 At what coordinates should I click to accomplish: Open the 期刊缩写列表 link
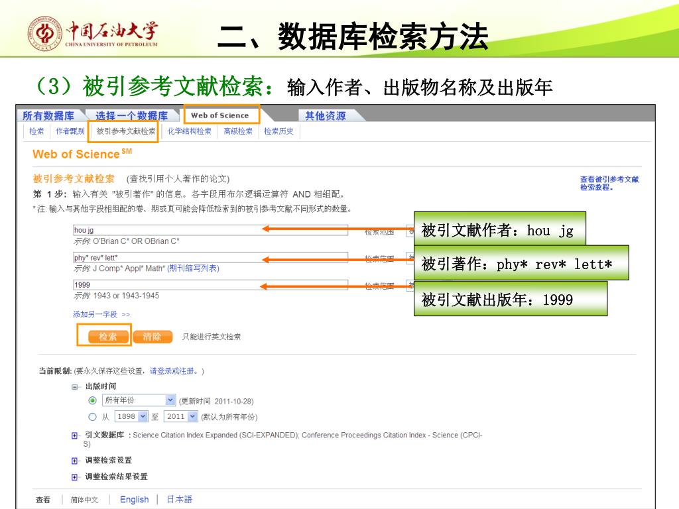193,268
